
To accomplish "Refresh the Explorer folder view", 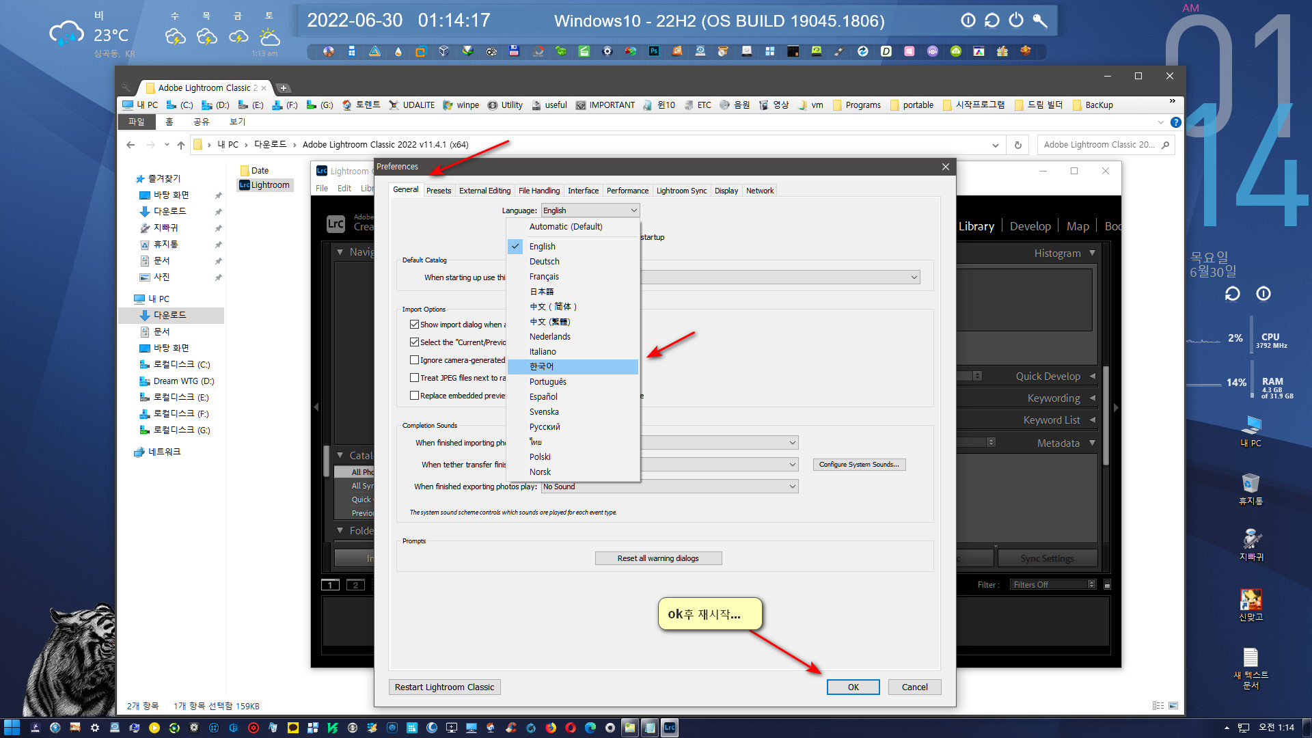I will coord(1017,145).
